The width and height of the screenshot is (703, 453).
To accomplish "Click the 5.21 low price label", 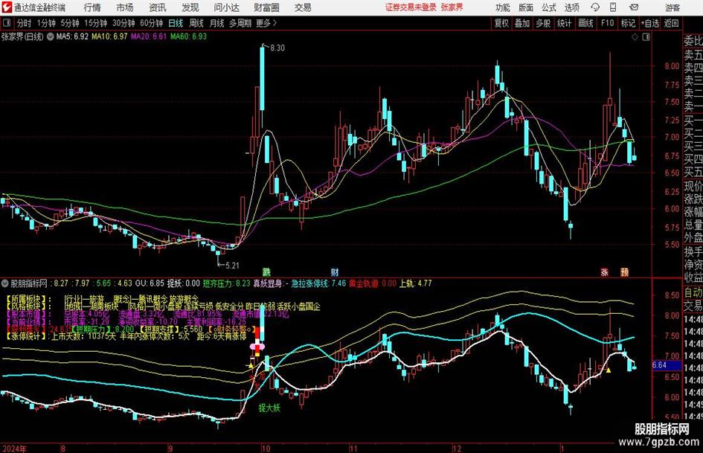I will (x=232, y=266).
